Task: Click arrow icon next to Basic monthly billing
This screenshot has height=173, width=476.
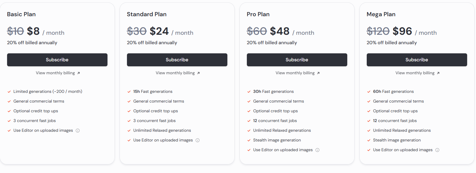Action: [x=79, y=73]
